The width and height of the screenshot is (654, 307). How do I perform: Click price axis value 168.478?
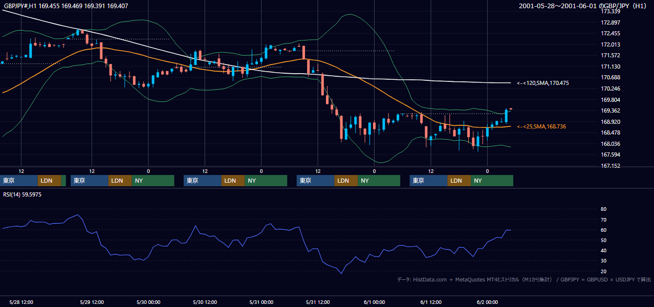pyautogui.click(x=611, y=133)
